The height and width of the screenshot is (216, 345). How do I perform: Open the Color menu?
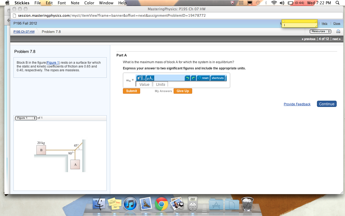tap(89, 3)
